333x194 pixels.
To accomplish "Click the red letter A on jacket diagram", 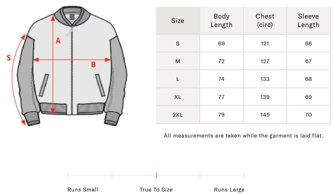I will coord(58,41).
